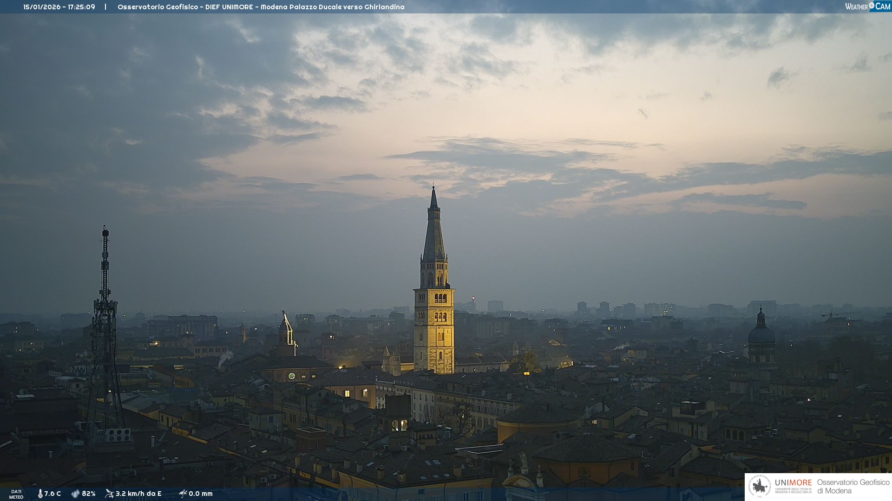Screen dimensions: 892x501
Task: Click the green illuminated clock face
Action: (292, 376)
